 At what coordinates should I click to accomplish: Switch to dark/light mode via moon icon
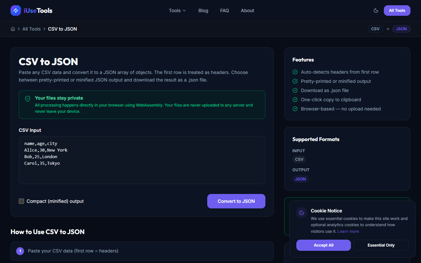pyautogui.click(x=376, y=11)
